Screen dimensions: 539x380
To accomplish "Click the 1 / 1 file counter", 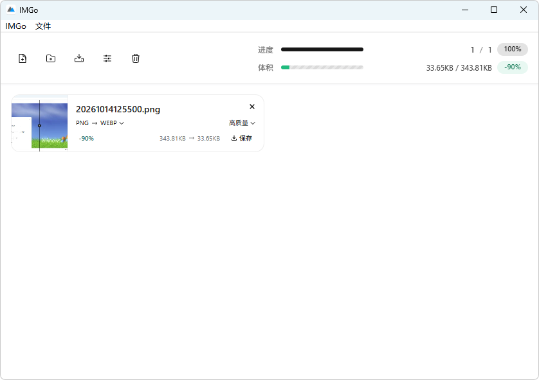I will click(x=481, y=50).
